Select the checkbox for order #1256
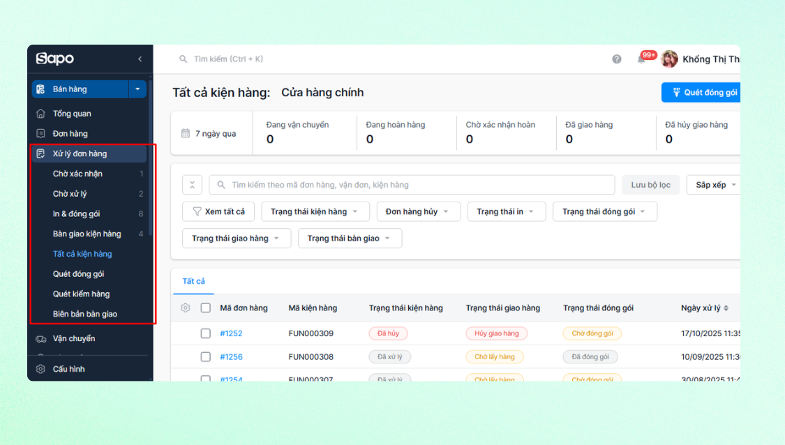The width and height of the screenshot is (785, 445). (205, 356)
